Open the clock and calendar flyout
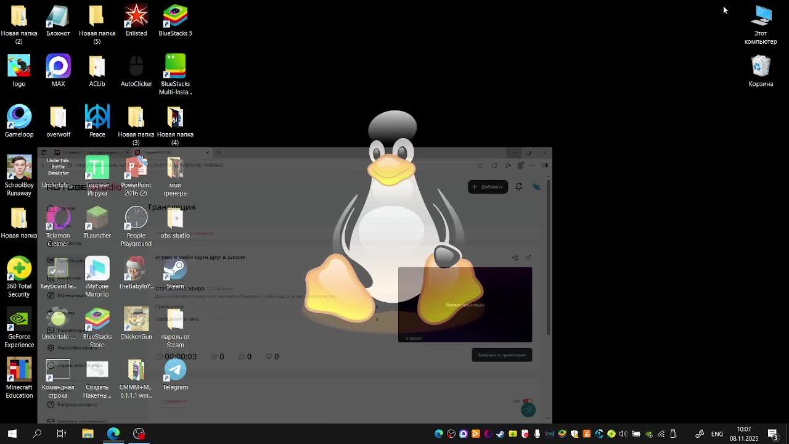This screenshot has height=444, width=789. click(744, 434)
